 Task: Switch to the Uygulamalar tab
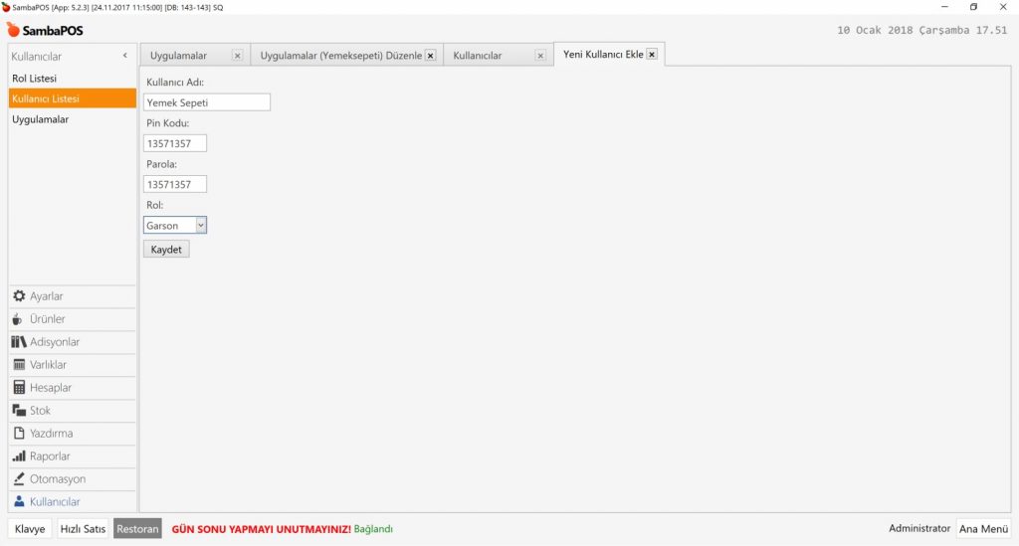[179, 56]
